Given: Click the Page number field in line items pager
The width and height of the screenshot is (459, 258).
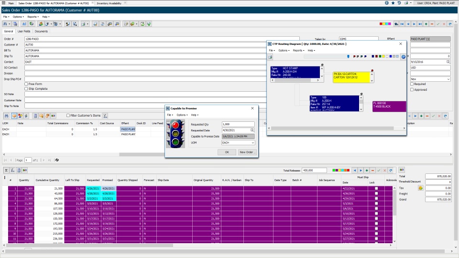Looking at the screenshot, I should coord(28,160).
